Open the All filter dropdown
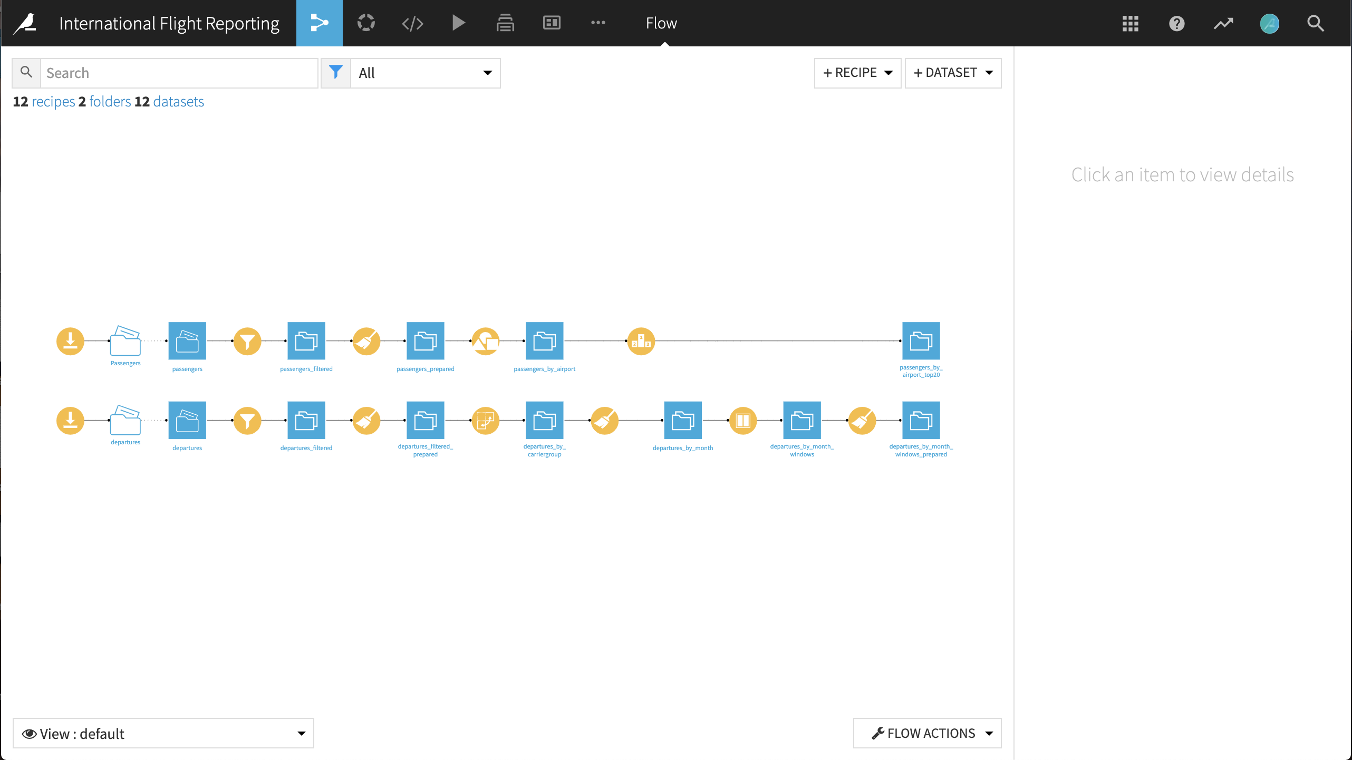 tap(425, 73)
